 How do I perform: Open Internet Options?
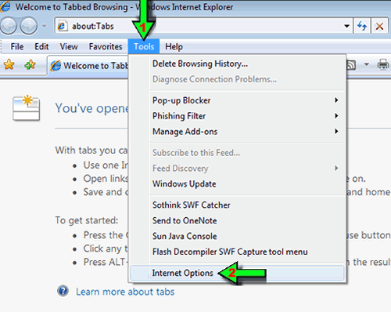point(237,273)
